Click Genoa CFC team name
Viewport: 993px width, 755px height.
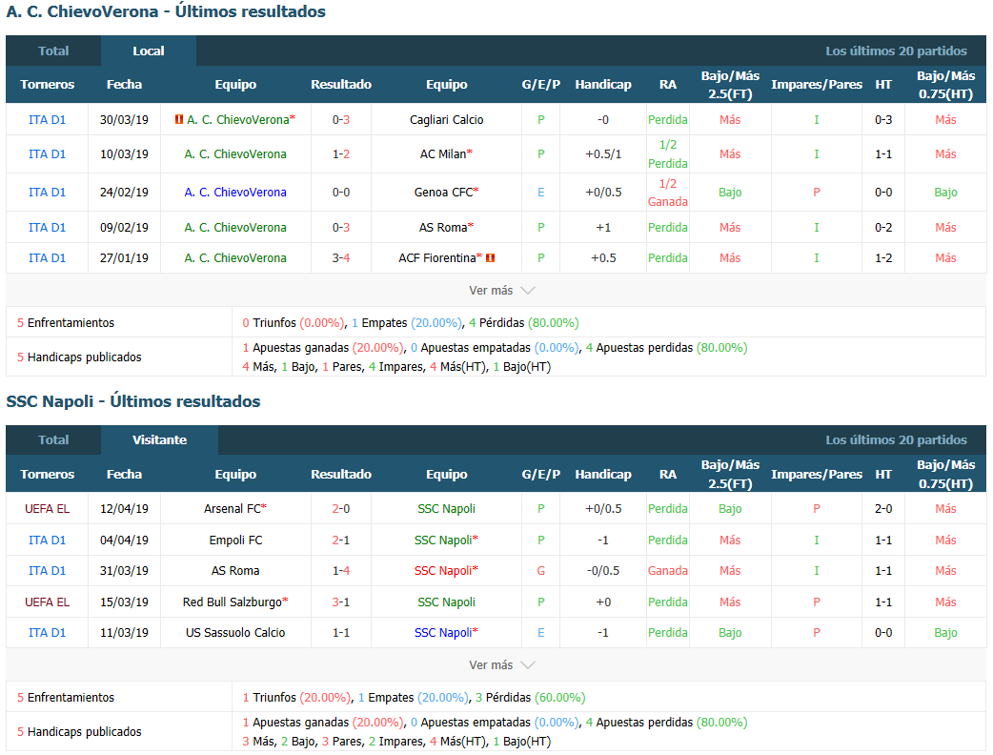(x=443, y=192)
